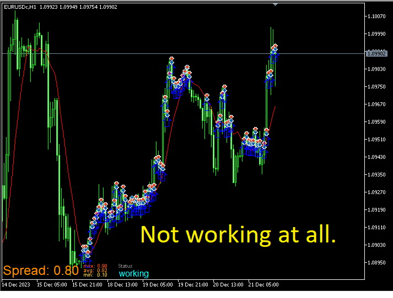
Task: Click the 1.09830 price scale label
Action: click(x=376, y=69)
